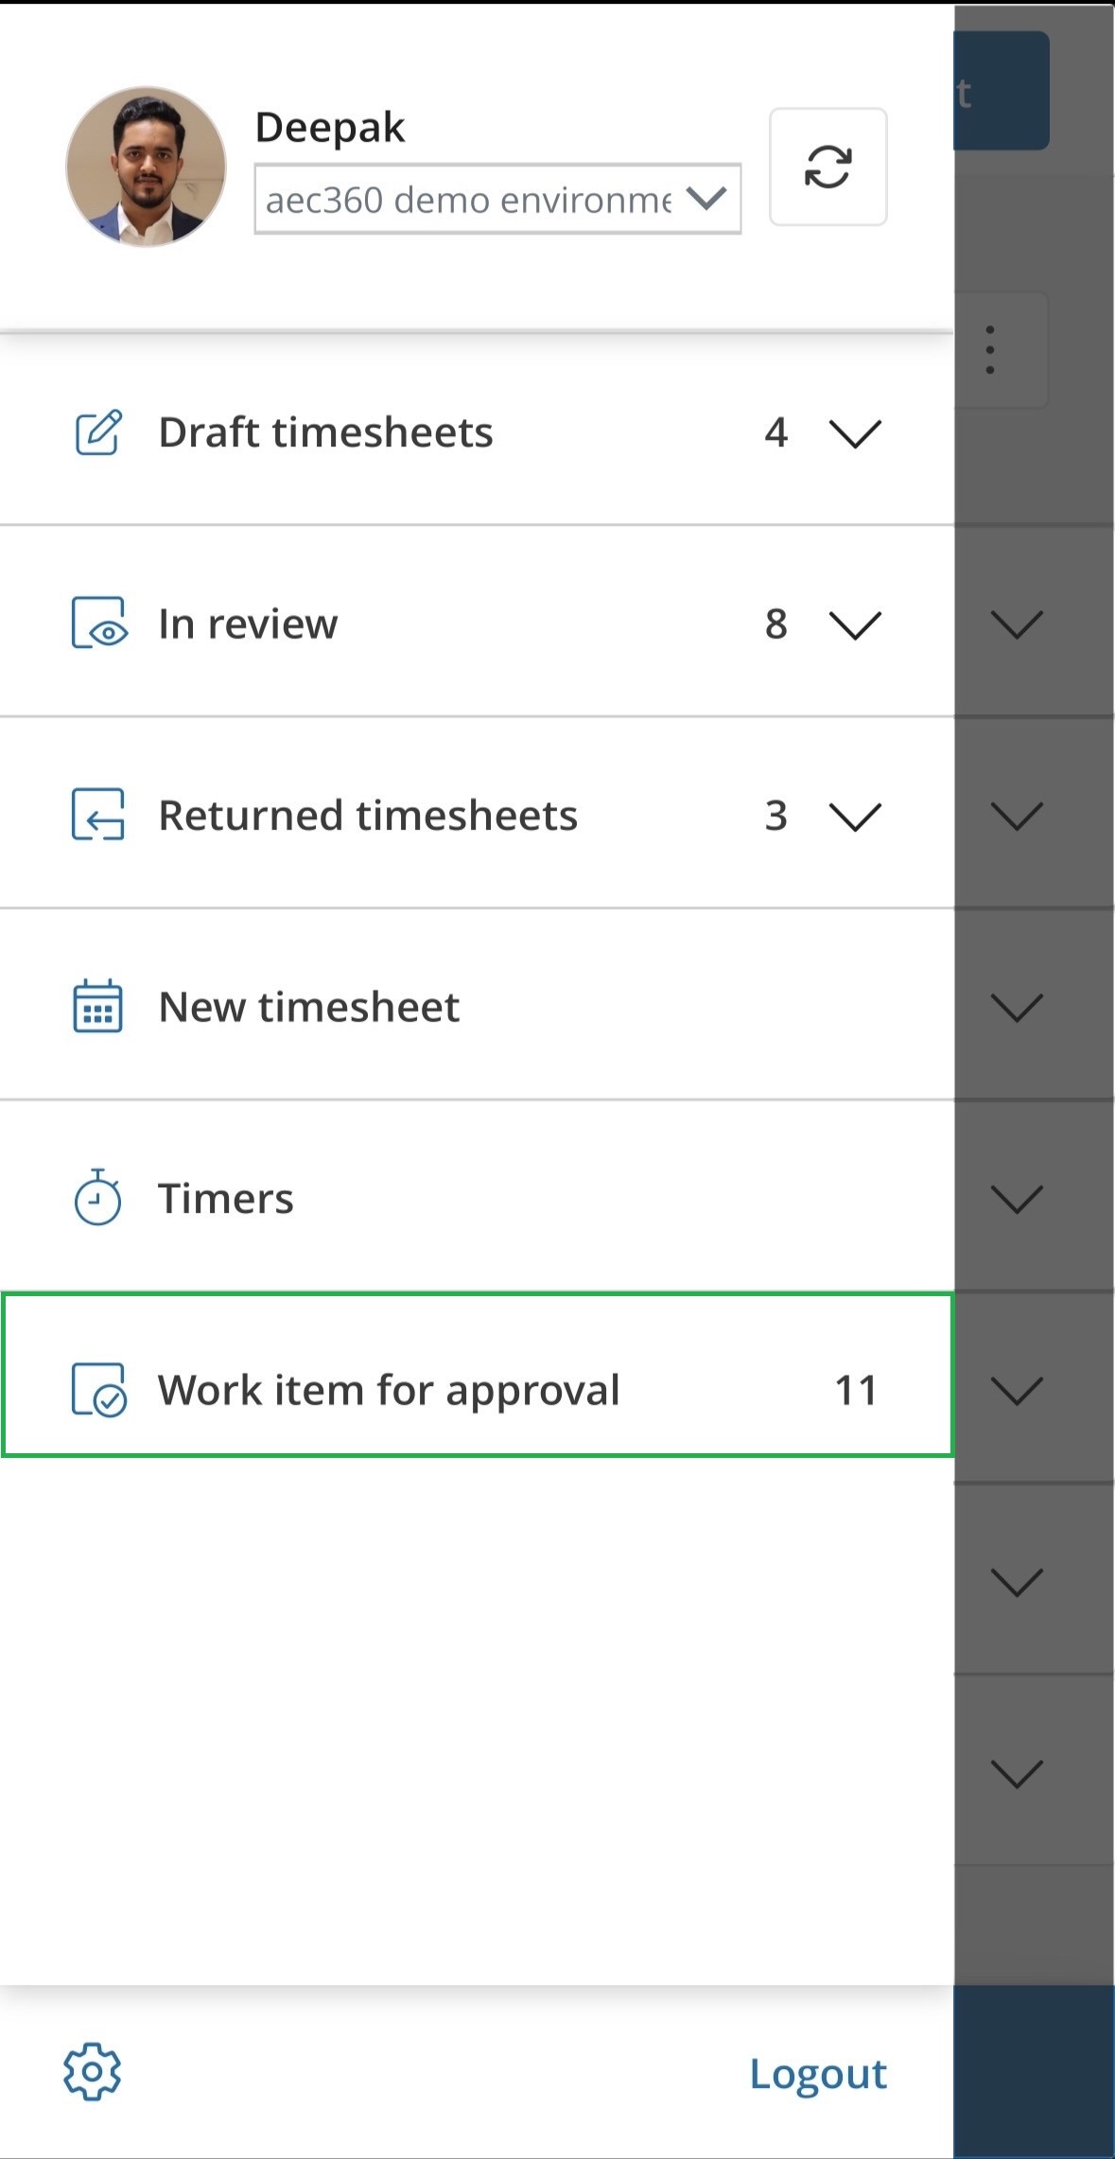Open the New timesheet menu item
Viewport: 1115px width, 2159px height.
[x=308, y=1007]
